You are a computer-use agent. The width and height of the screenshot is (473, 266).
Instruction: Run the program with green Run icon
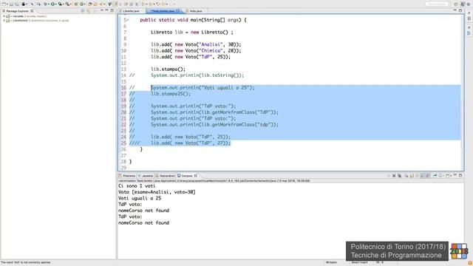pyautogui.click(x=52, y=4)
